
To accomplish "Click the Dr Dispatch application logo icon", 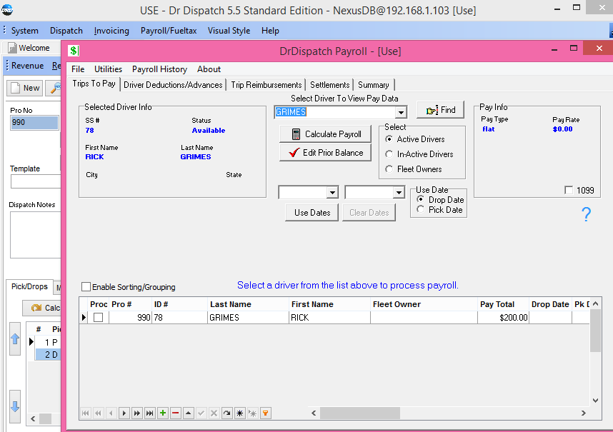I will click(x=6, y=9).
